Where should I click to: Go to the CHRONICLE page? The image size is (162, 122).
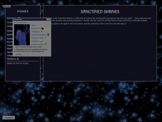35,32
